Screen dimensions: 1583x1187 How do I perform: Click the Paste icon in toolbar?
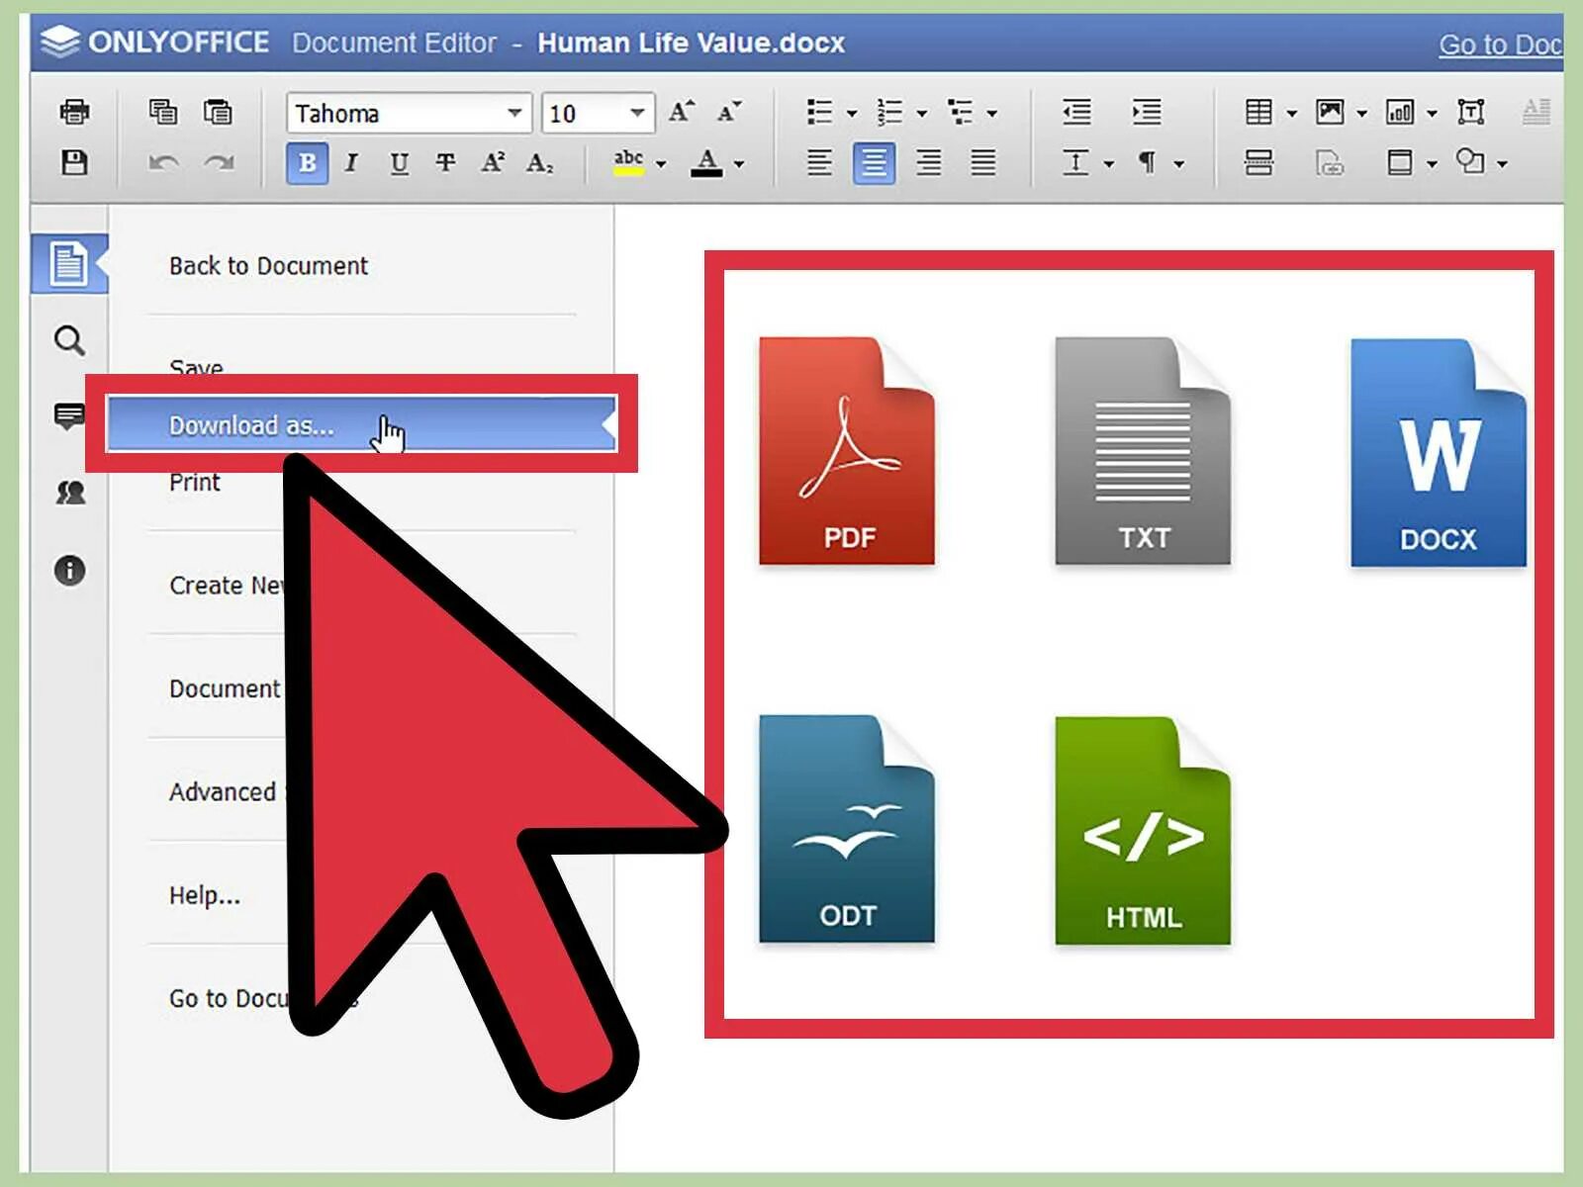coord(218,112)
